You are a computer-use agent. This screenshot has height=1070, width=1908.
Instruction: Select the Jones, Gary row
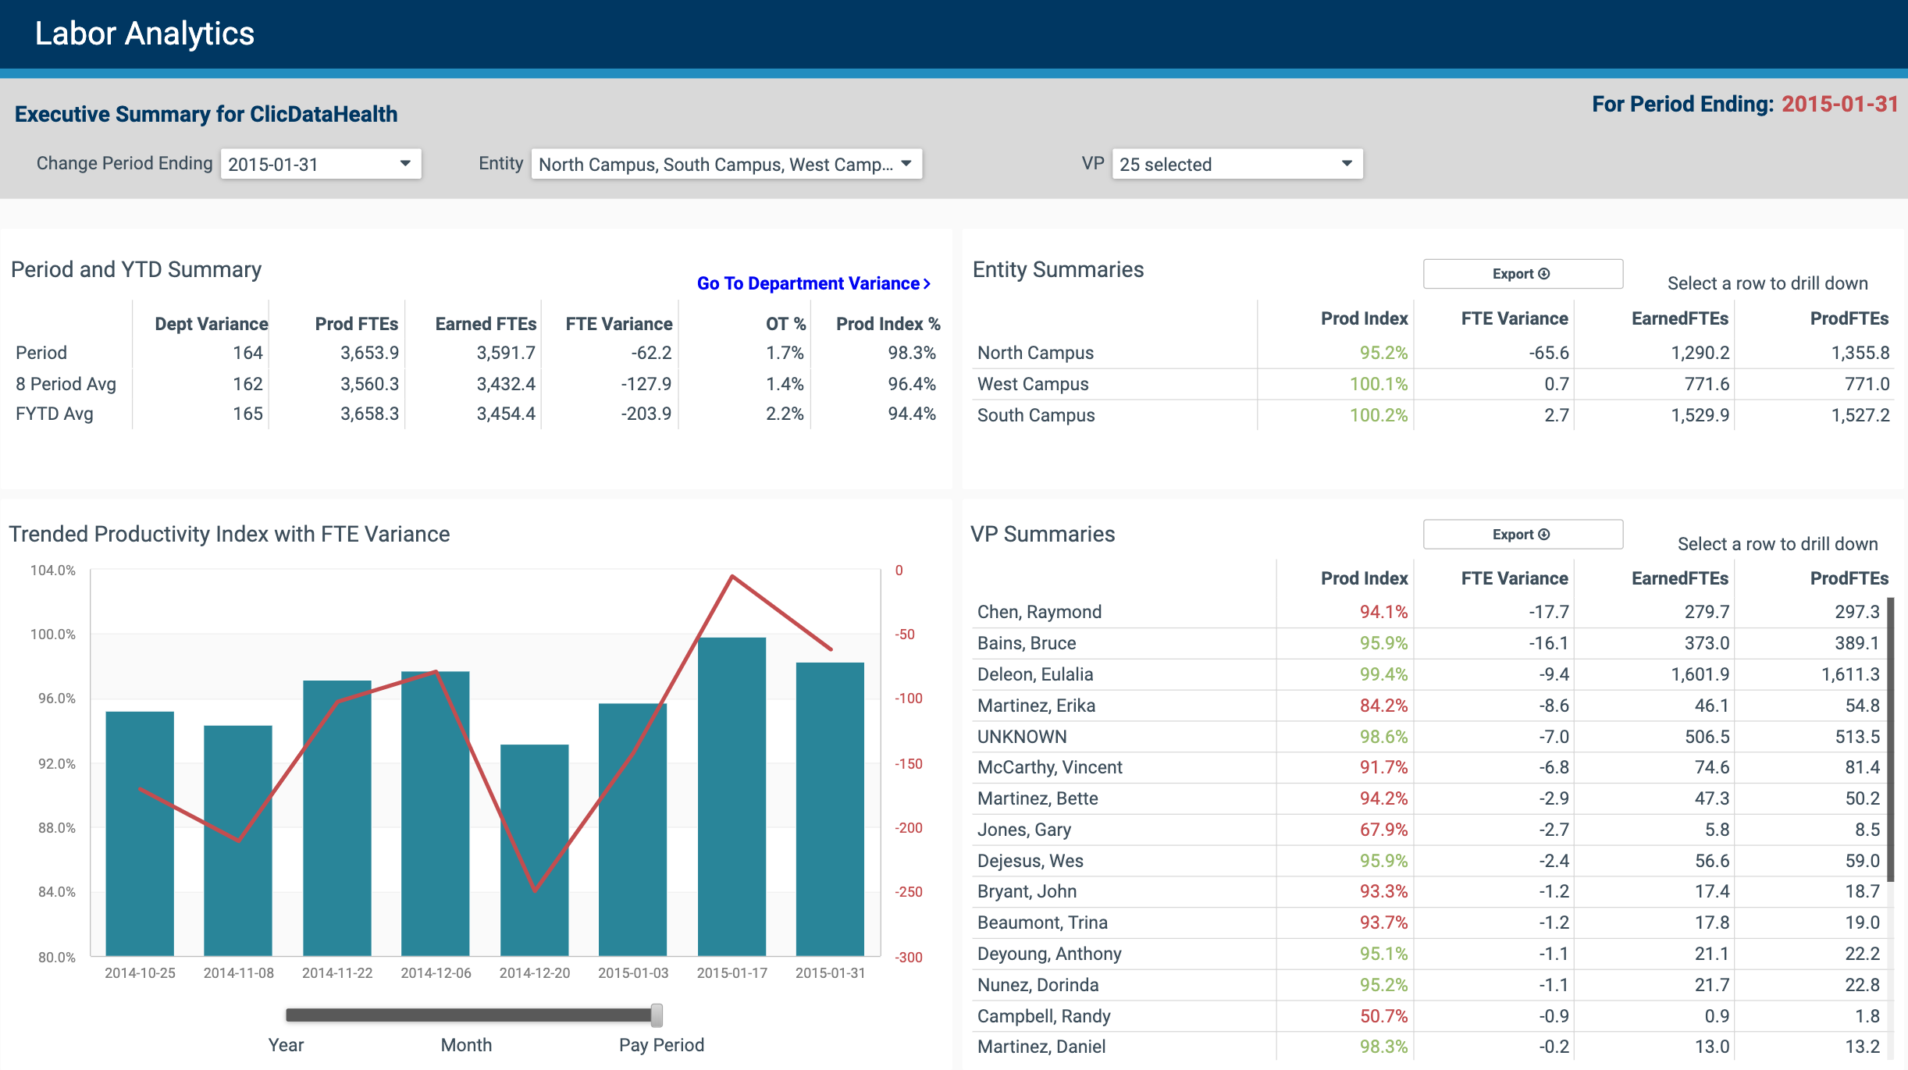1429,830
